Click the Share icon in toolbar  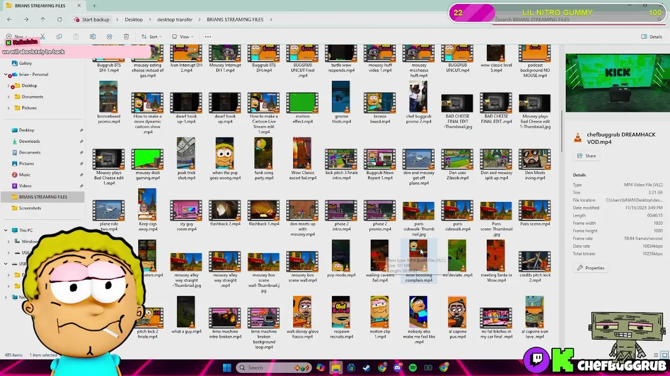point(109,37)
